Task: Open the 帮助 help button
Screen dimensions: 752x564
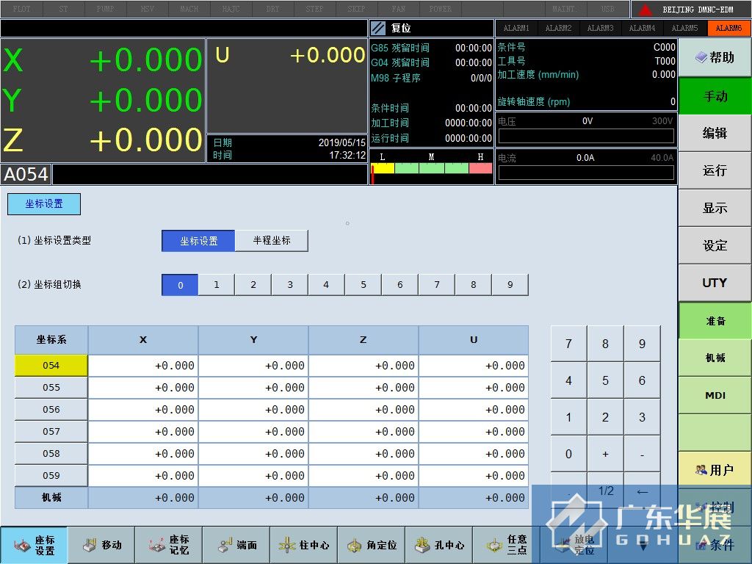Action: 715,57
